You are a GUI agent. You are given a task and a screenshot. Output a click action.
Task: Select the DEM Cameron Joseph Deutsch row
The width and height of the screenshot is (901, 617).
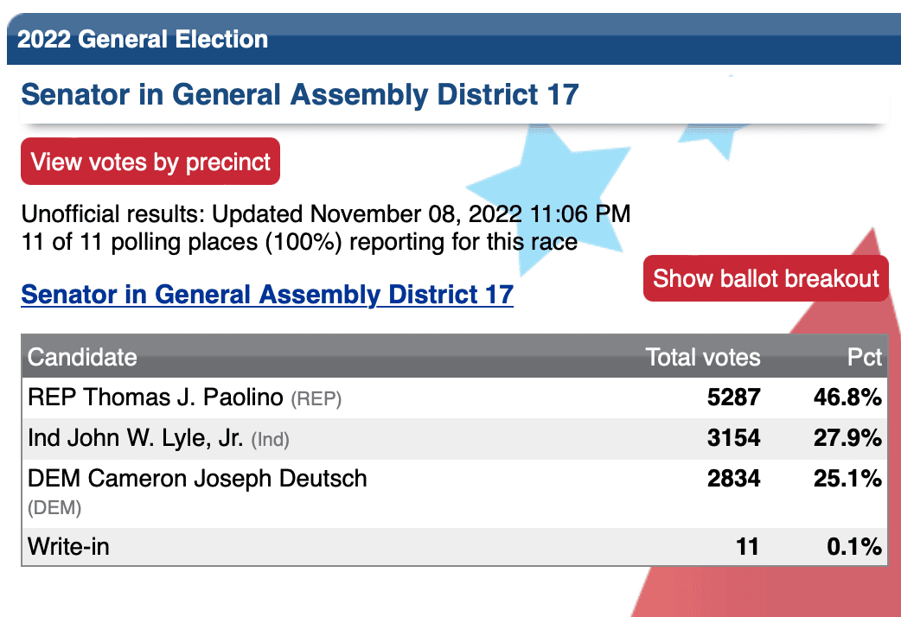click(x=455, y=493)
